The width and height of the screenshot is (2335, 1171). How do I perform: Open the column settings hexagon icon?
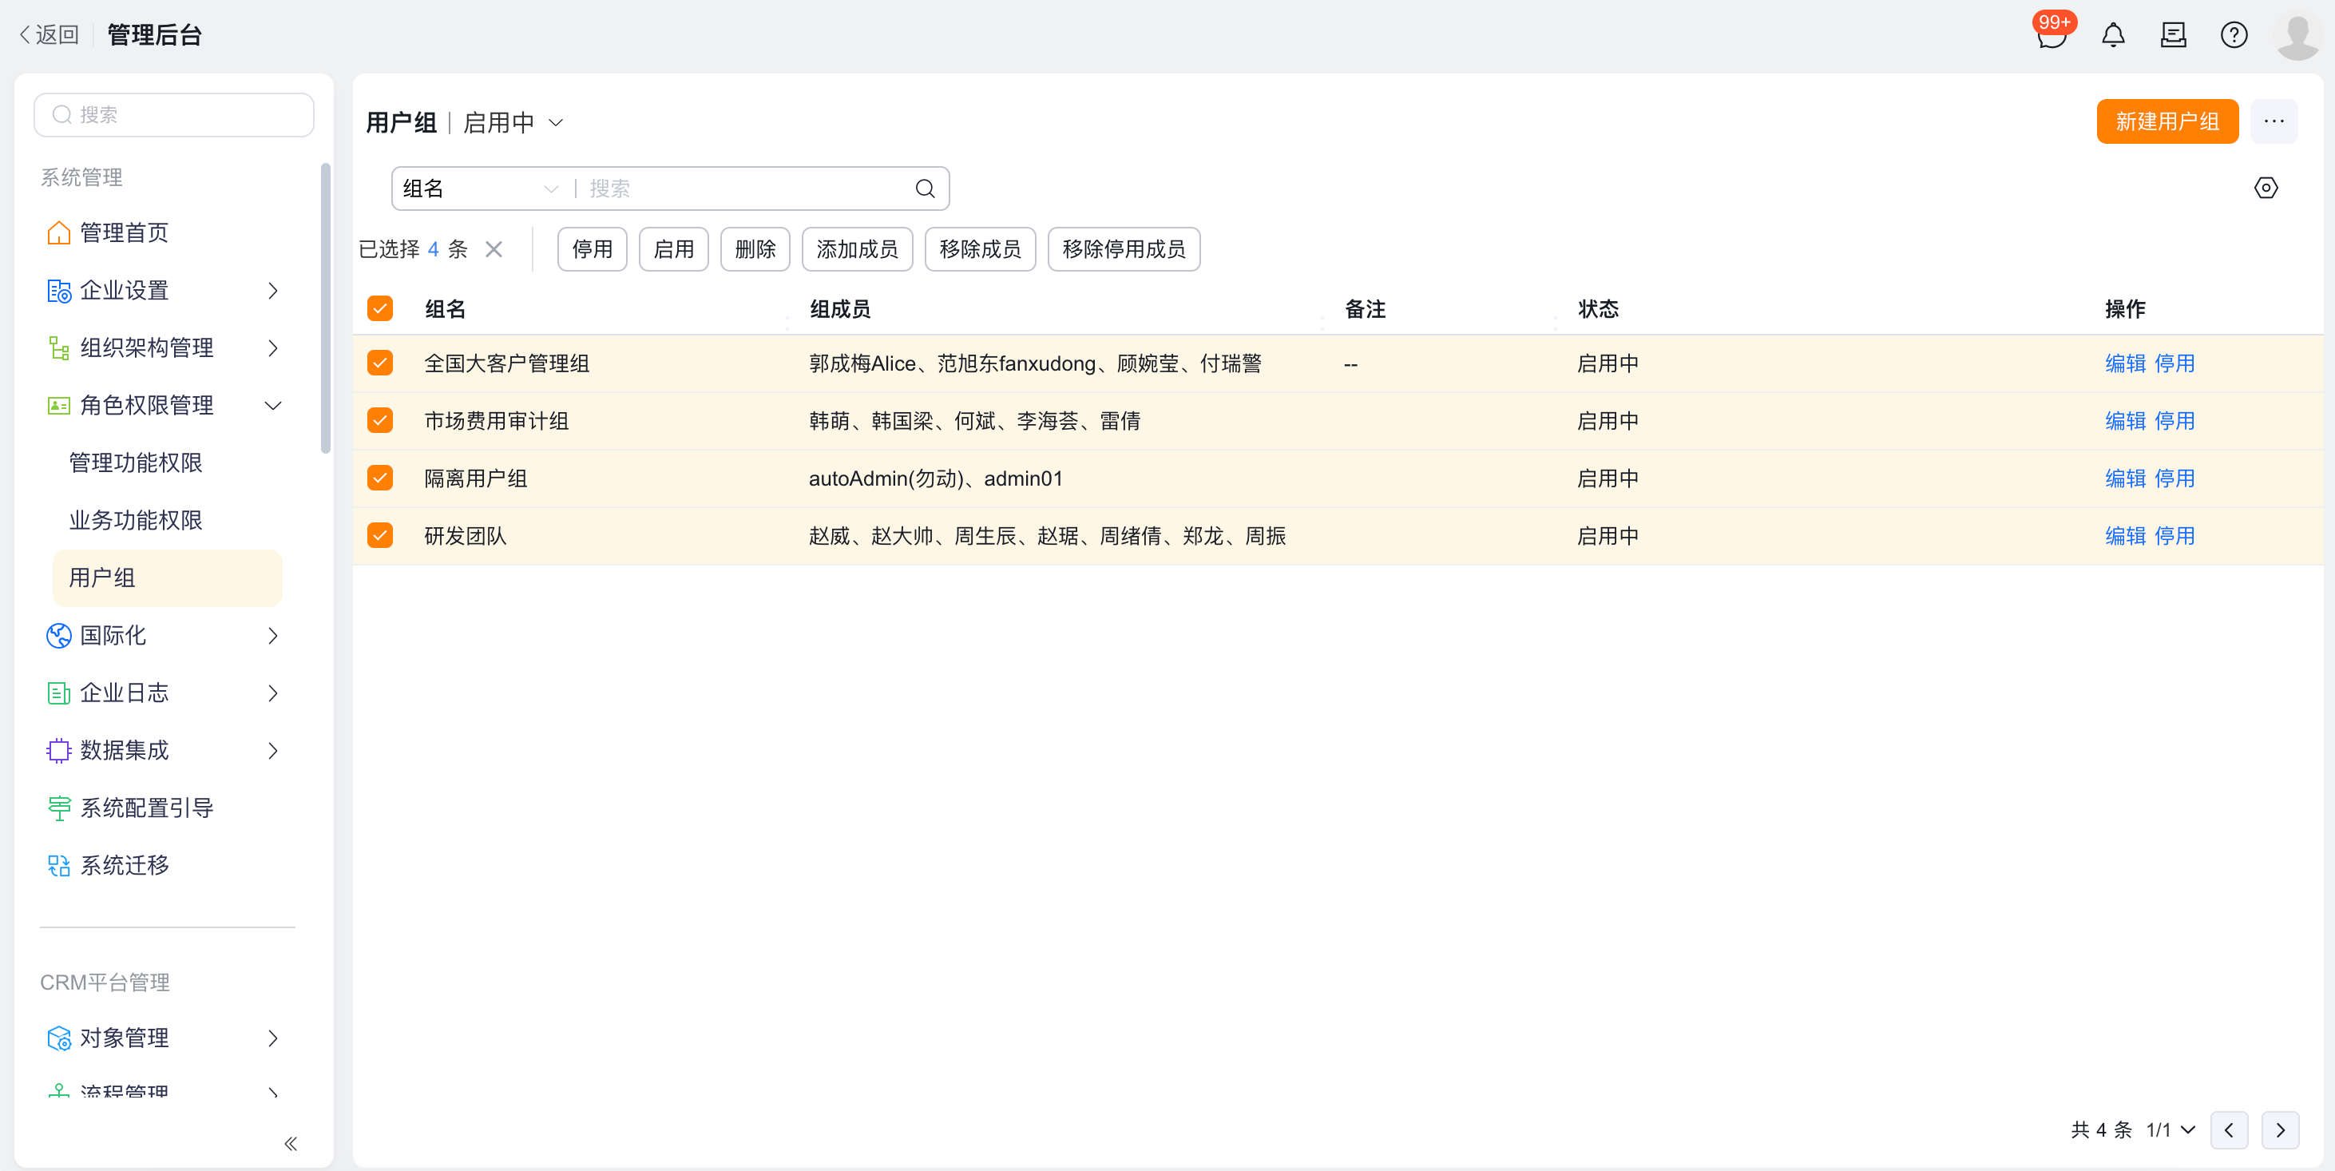click(x=2266, y=189)
